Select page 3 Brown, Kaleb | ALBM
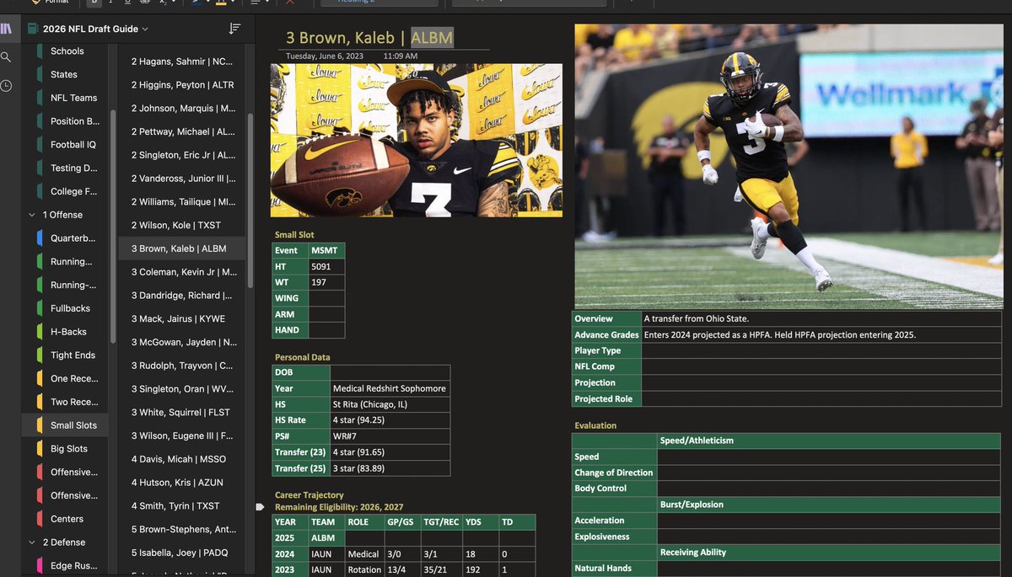 [182, 248]
